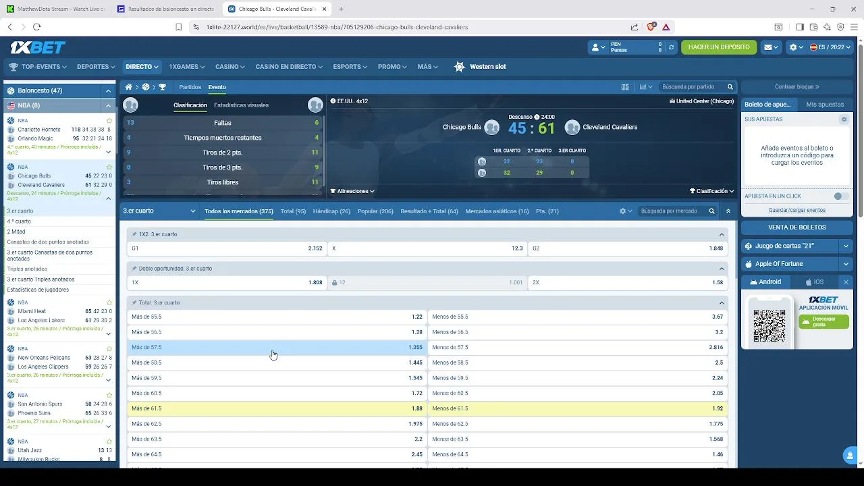This screenshot has width=864, height=486.
Task: Switch to the Hándicap (26) tab
Action: (331, 211)
